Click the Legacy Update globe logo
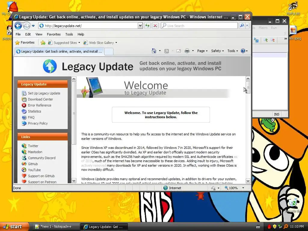Image resolution: width=308 pixels, height=231 pixels. [x=50, y=66]
